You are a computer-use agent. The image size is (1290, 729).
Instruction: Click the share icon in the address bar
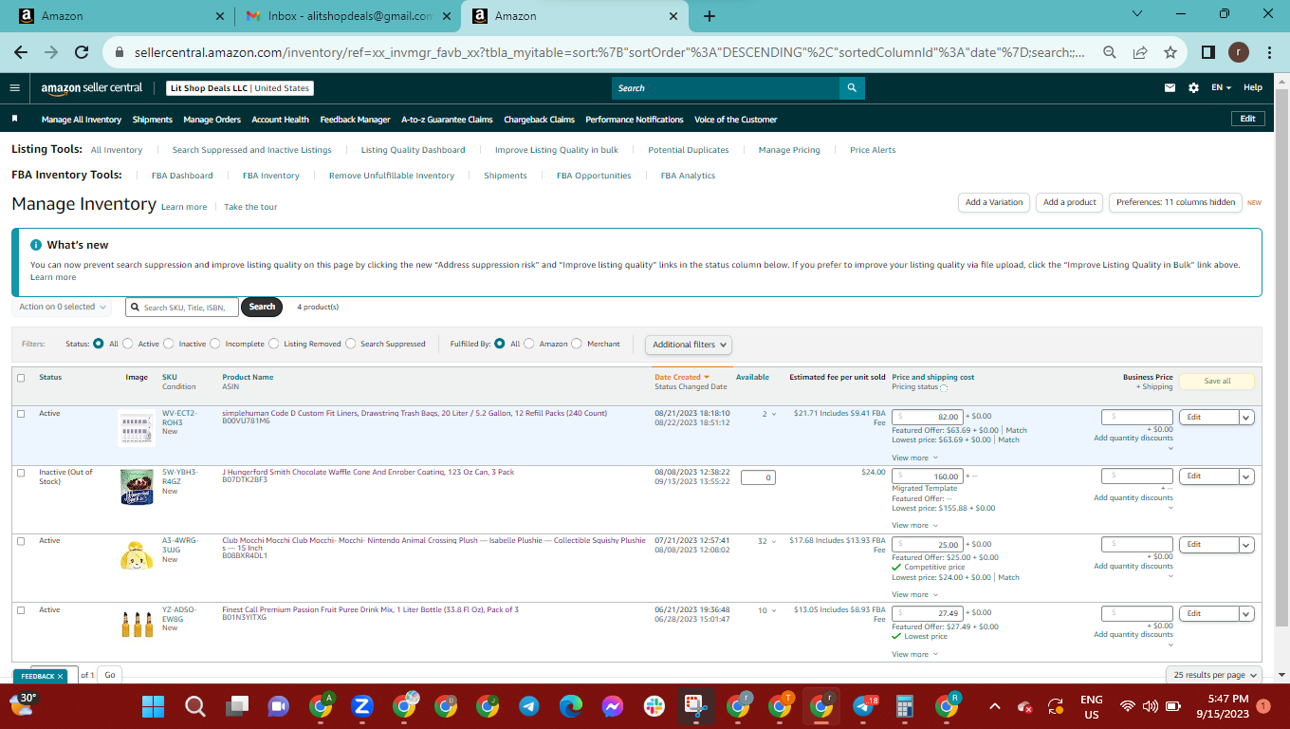(x=1140, y=52)
